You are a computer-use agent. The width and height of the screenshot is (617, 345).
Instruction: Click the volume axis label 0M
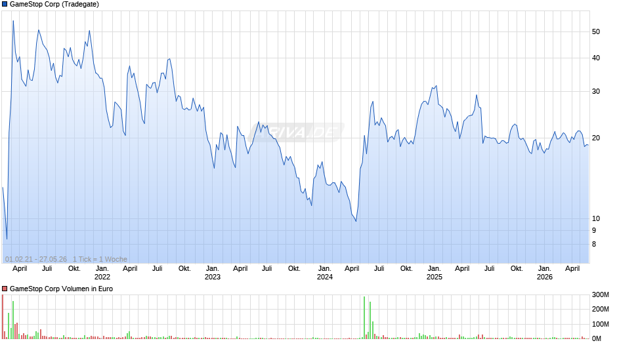(597, 338)
